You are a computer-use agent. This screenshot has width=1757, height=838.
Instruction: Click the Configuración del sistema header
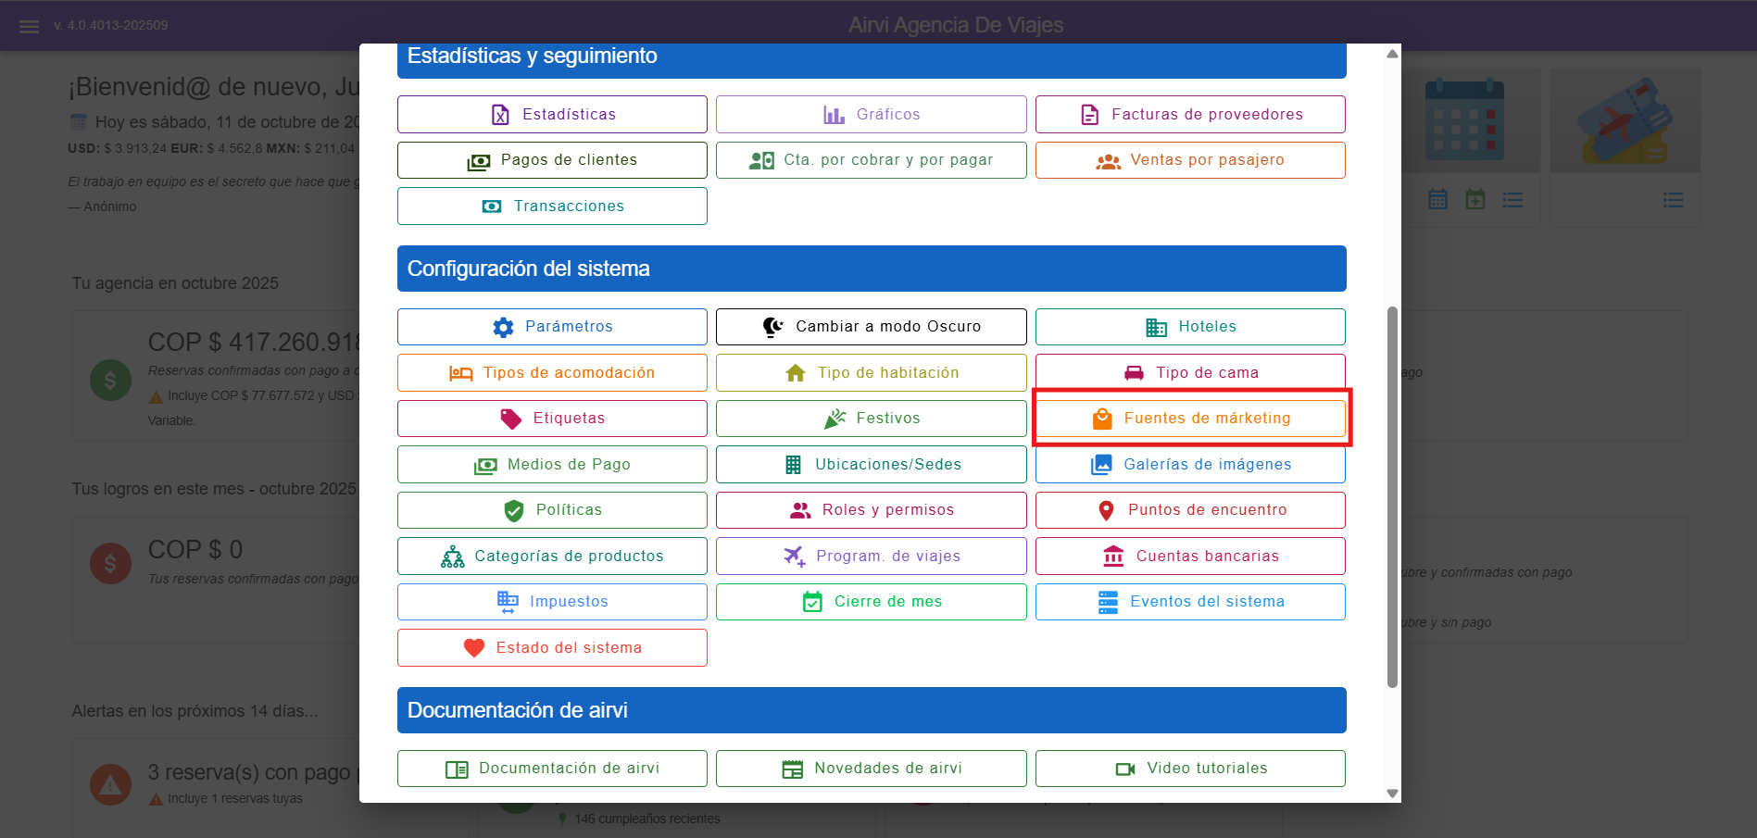pyautogui.click(x=871, y=269)
